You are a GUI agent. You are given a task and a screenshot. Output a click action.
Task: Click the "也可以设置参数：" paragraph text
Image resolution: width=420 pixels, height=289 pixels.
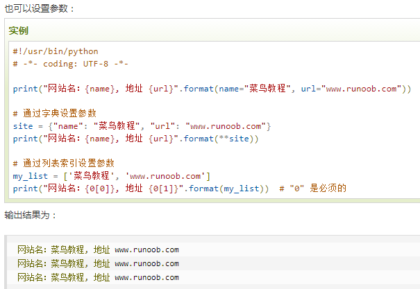pos(40,8)
